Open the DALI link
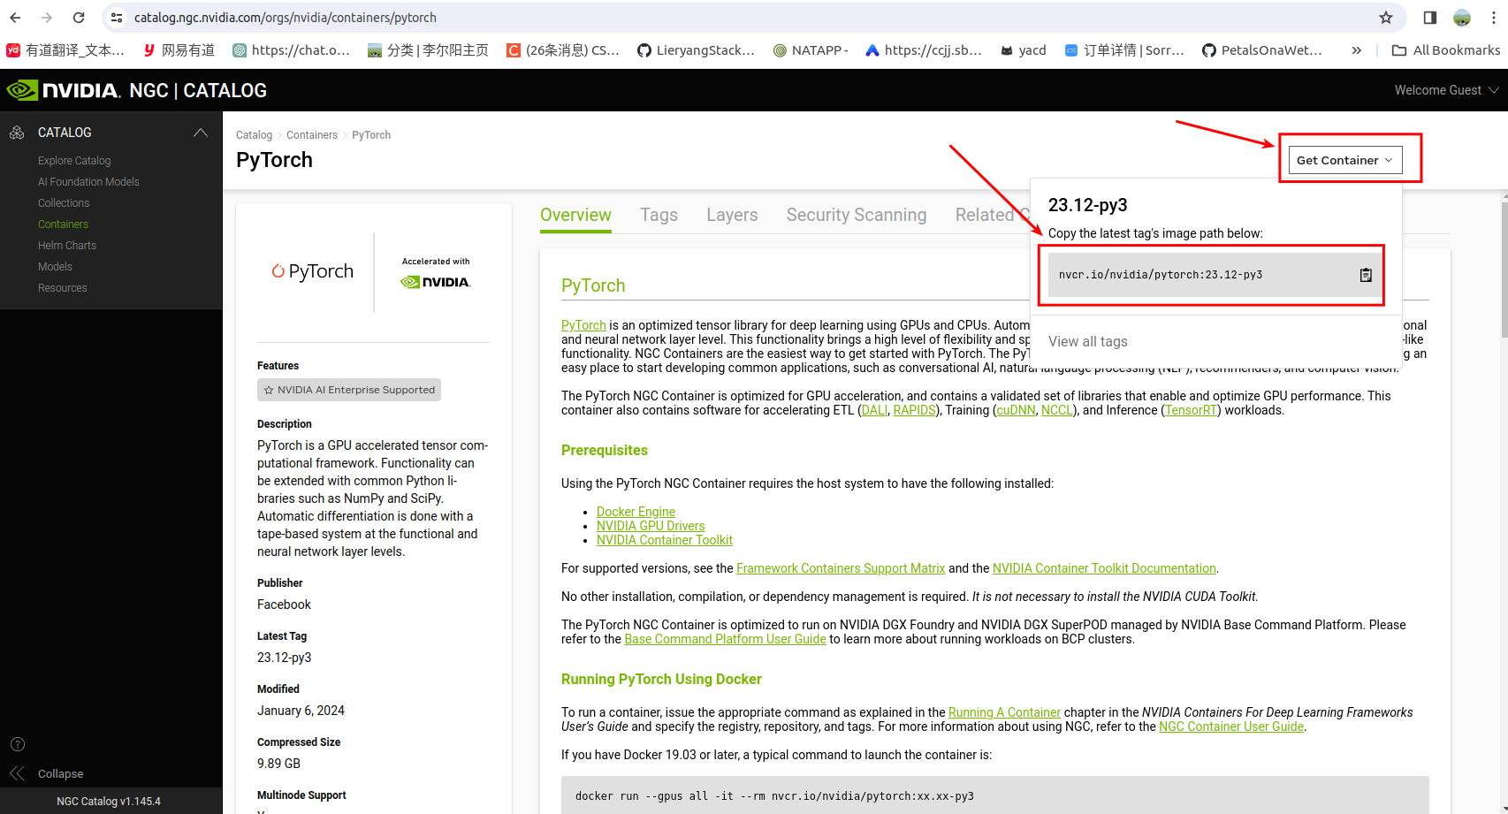The height and width of the screenshot is (814, 1508). [874, 410]
